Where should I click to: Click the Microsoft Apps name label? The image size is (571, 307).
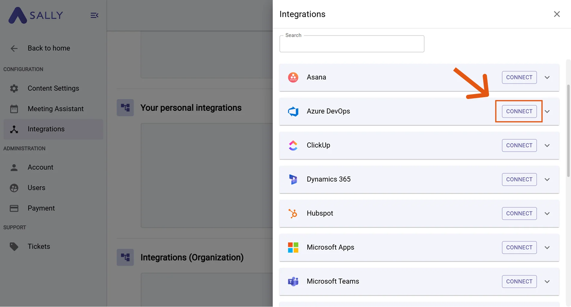[330, 247]
